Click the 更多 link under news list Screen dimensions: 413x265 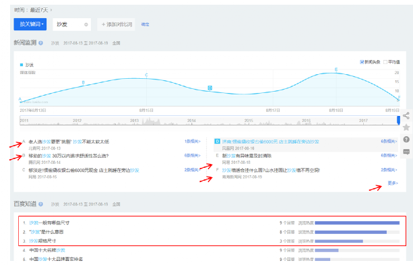click(x=393, y=183)
